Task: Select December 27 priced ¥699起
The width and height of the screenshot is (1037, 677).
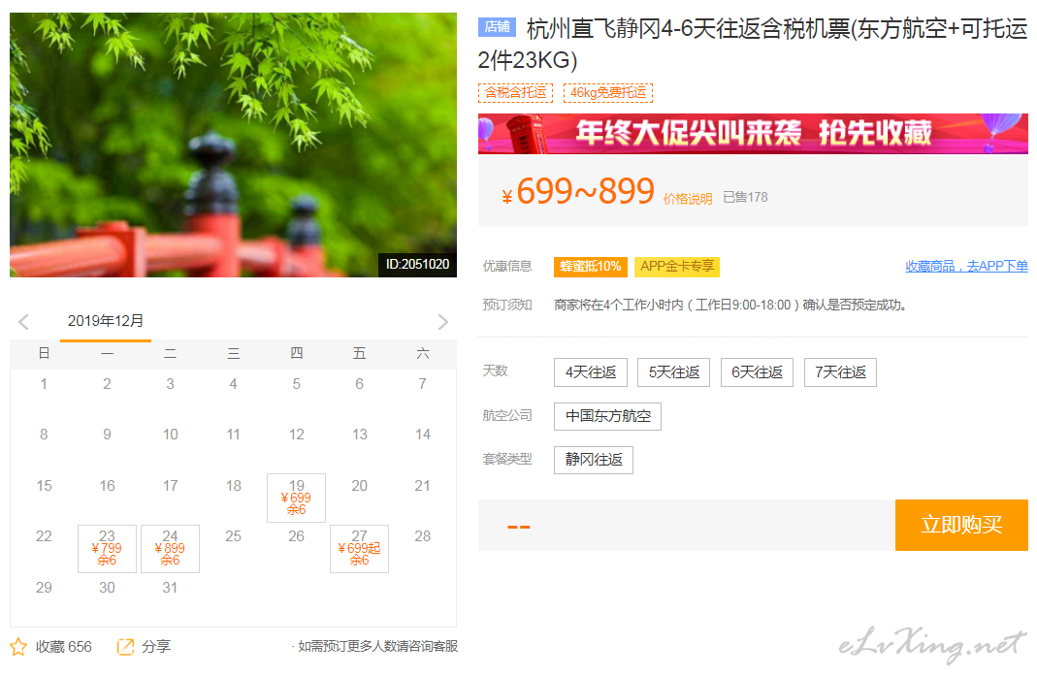Action: pyautogui.click(x=359, y=549)
